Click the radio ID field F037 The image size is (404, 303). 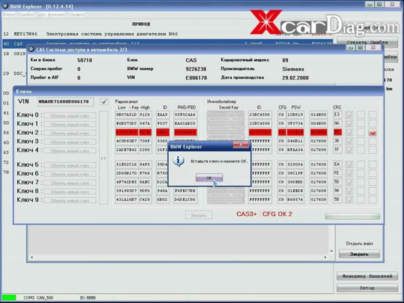(162, 123)
